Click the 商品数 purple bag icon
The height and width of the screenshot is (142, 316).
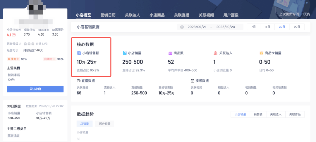click(170, 53)
